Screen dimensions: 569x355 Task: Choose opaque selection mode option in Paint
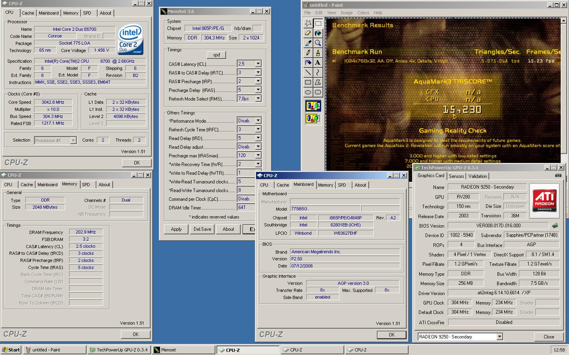313,106
